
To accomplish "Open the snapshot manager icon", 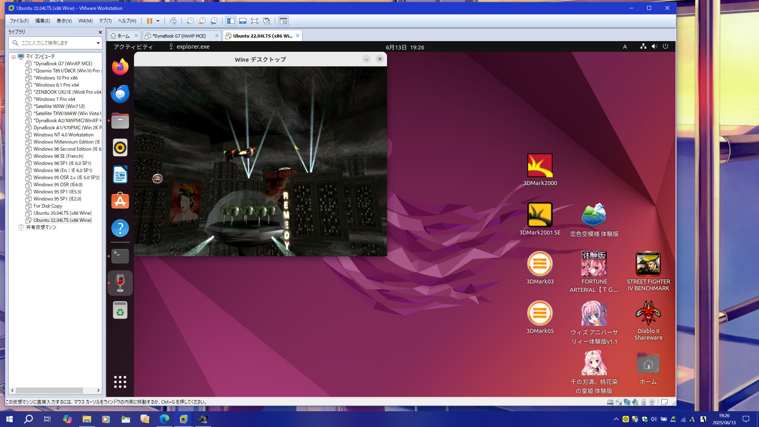I will (214, 21).
